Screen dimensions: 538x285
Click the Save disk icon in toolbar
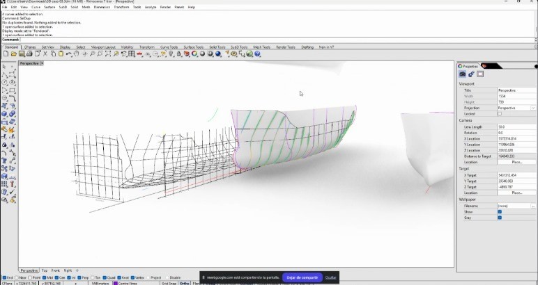click(x=23, y=54)
